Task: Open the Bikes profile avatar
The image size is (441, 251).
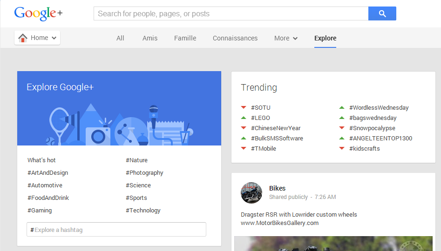Action: coord(251,192)
